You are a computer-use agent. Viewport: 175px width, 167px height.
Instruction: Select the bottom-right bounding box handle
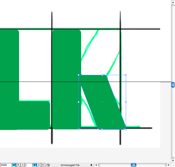coord(126,129)
